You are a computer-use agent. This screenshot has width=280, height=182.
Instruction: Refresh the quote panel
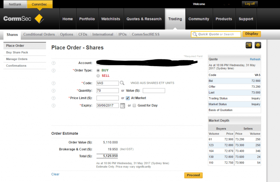[x=255, y=59]
